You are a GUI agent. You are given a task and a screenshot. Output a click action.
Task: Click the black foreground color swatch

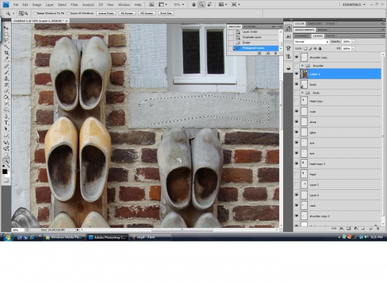coord(5,172)
